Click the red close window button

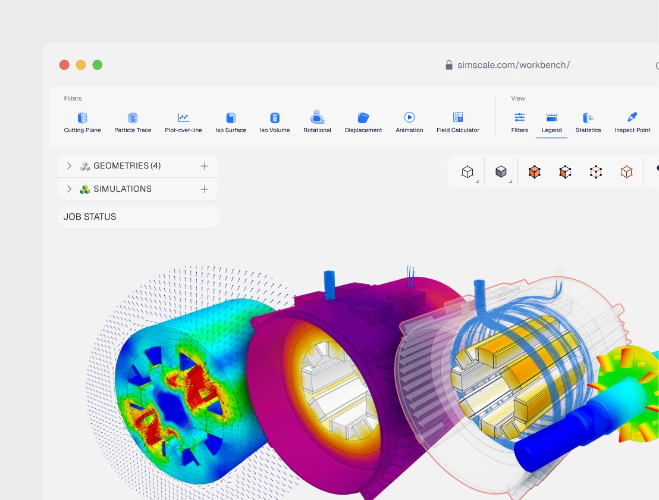pyautogui.click(x=64, y=65)
